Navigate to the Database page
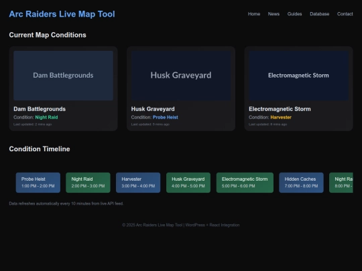Screen dimensions: 362x271 [320, 14]
